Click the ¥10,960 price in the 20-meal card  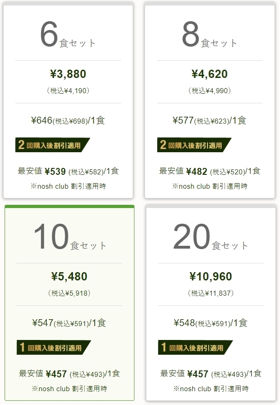coord(211,276)
